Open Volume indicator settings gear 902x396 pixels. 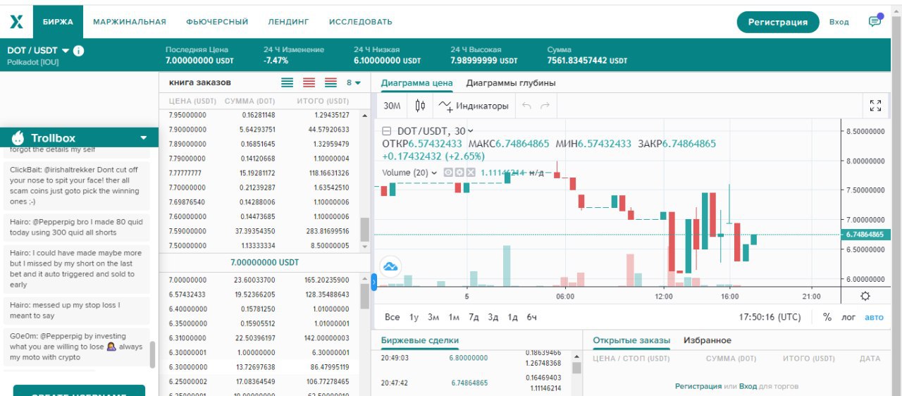click(x=459, y=173)
